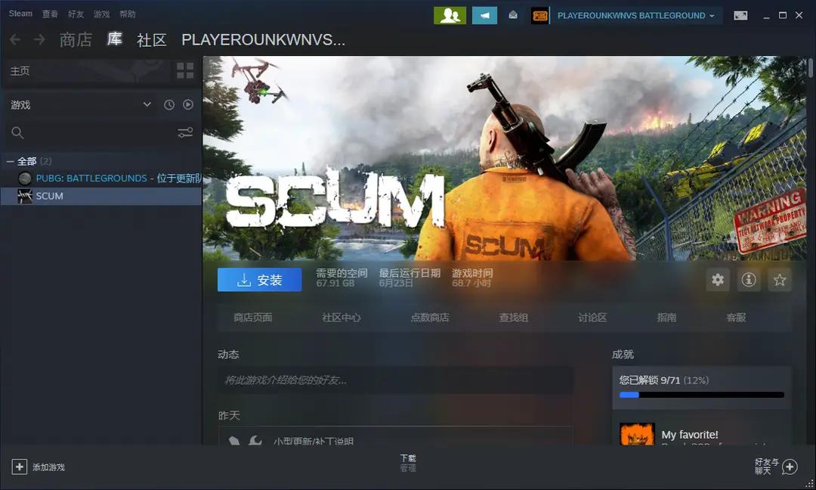Add SCUM to favorites star

(780, 280)
